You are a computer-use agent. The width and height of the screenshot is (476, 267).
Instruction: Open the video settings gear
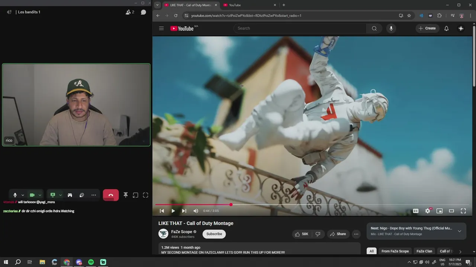coord(428,211)
